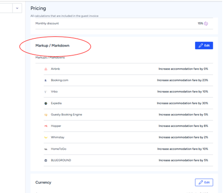Viewport: 223px width, 193px height.
Task: Click Whimstay's 'Increase accommodation fare by 2%' value
Action: (183, 137)
